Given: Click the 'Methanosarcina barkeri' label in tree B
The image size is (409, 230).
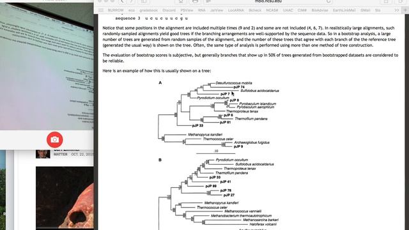Looking at the screenshot, I should (x=261, y=220).
